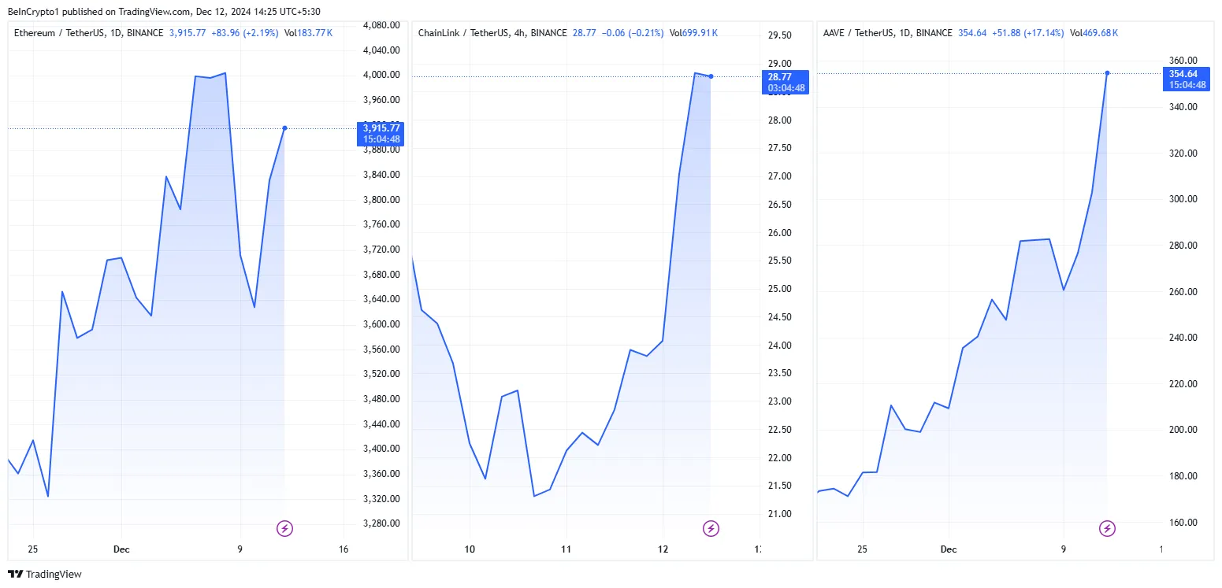Open the TradingView logo at bottom left
This screenshot has height=588, width=1222.
click(45, 575)
